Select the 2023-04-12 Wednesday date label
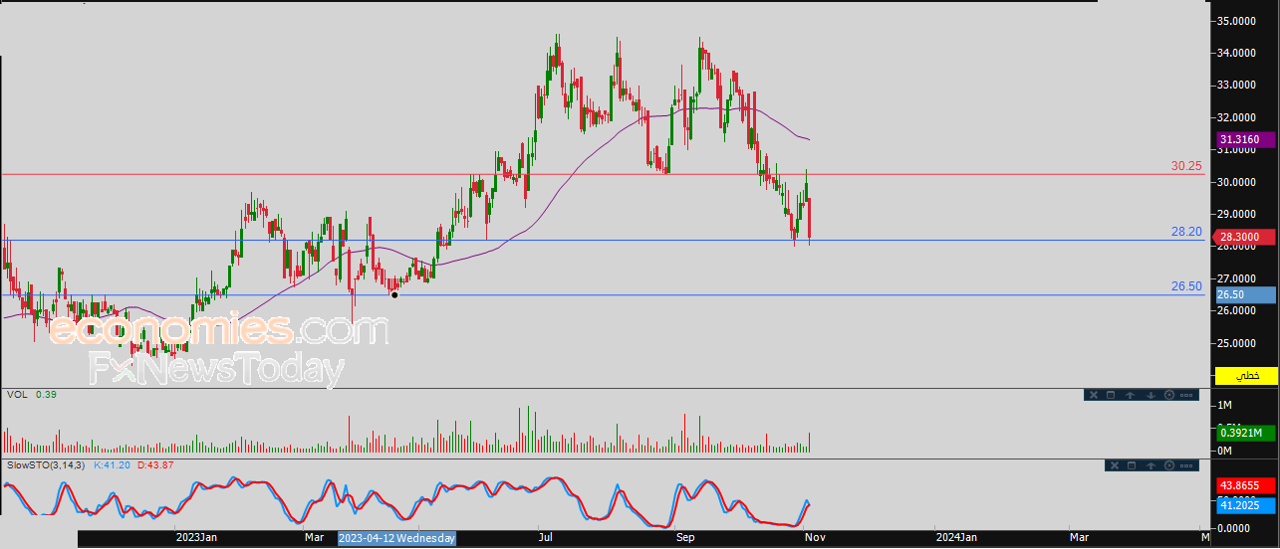Screen dimensions: 1280x549 click(x=396, y=538)
